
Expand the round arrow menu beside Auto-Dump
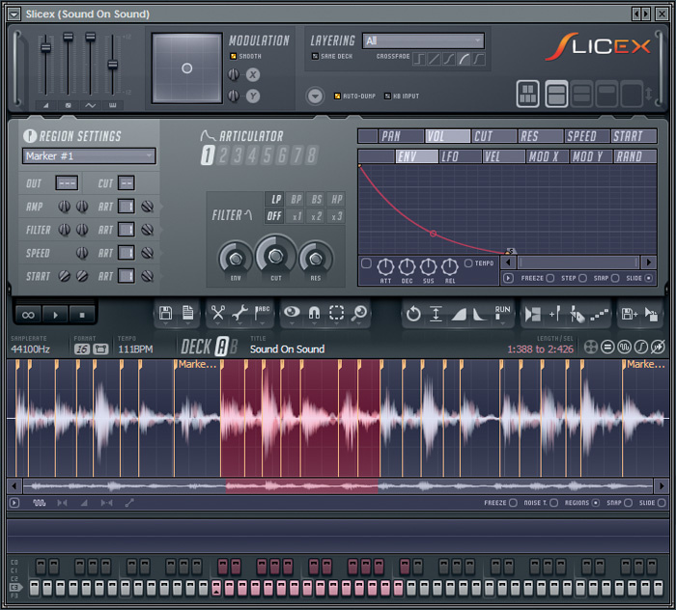(315, 97)
